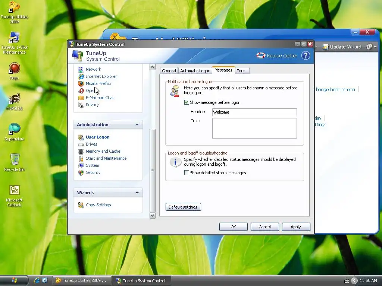Screen dimensions: 382x286
Task: Launch Internet Explorer from quick launch bar
Action: pyautogui.click(x=37, y=280)
